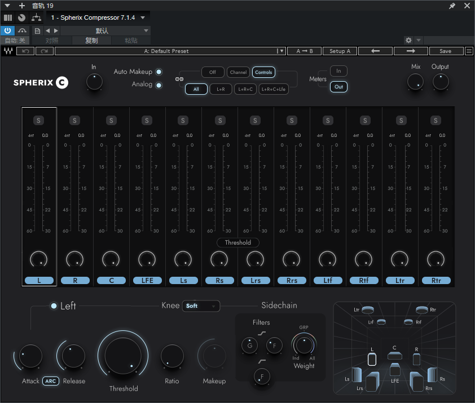The height and width of the screenshot is (403, 475).
Task: Click the Threshold label above channel knobs
Action: 238,242
